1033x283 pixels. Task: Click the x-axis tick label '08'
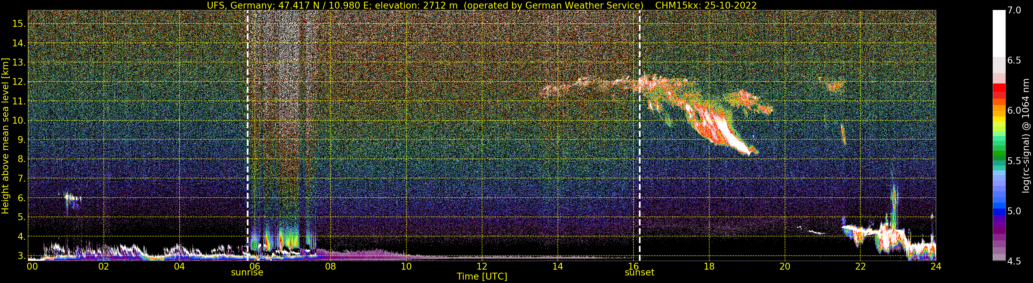point(330,266)
